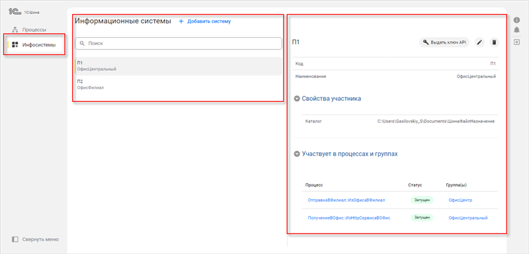Click the magnifier icon in search field
Image resolution: width=529 pixels, height=254 pixels.
pos(81,44)
